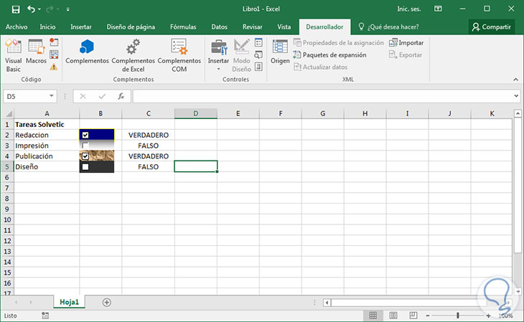Switch to Normal view

click(x=373, y=316)
